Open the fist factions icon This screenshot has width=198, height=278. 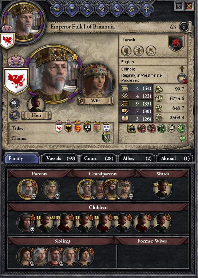click(x=131, y=9)
